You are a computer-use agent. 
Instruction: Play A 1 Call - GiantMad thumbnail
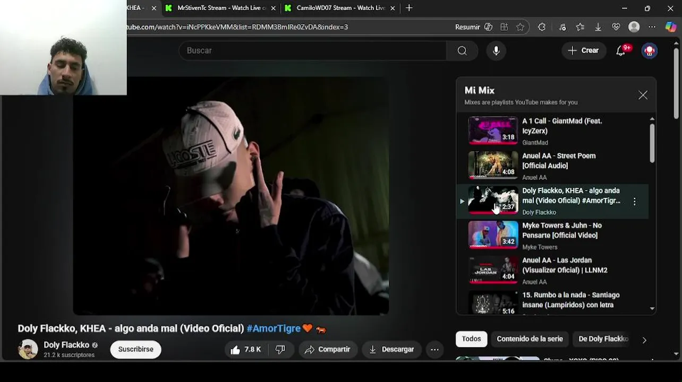click(493, 130)
